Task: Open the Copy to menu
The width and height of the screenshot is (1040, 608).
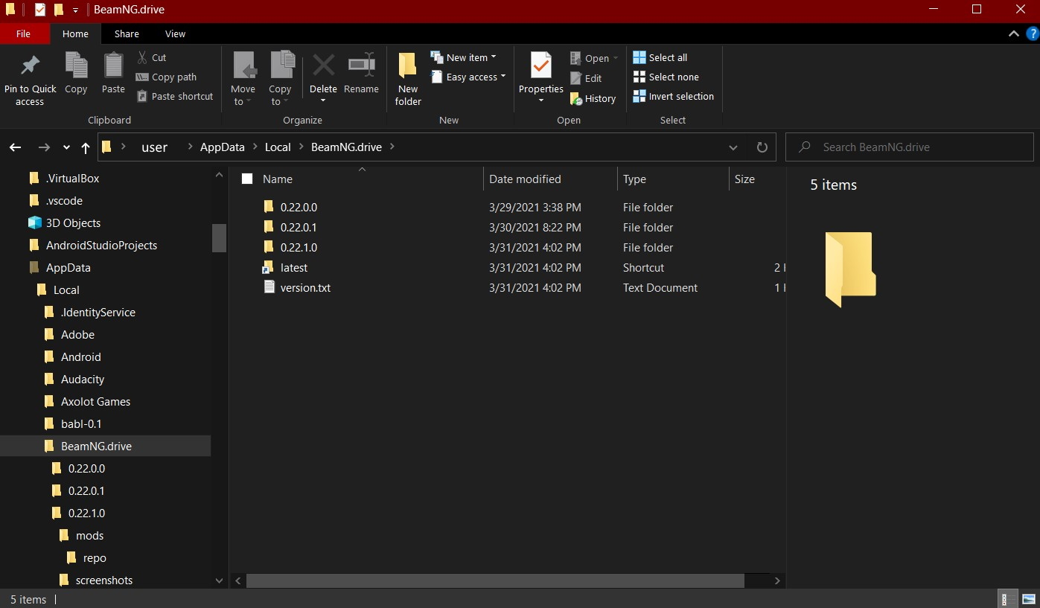Action: pos(281,79)
